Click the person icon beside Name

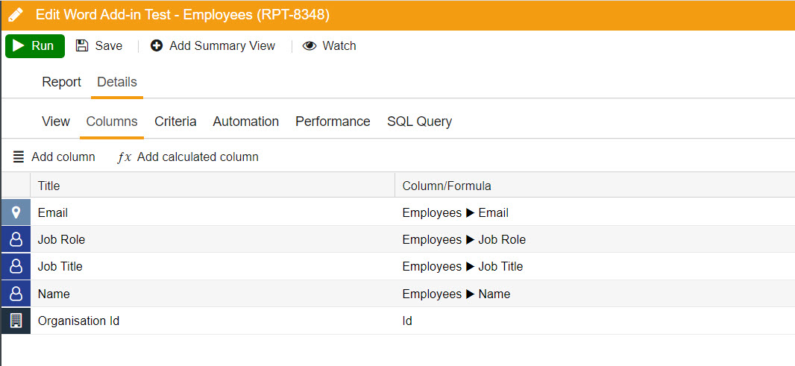[x=16, y=294]
